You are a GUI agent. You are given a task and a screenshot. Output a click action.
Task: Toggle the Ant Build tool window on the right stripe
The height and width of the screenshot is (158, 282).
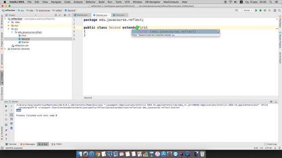(280, 57)
